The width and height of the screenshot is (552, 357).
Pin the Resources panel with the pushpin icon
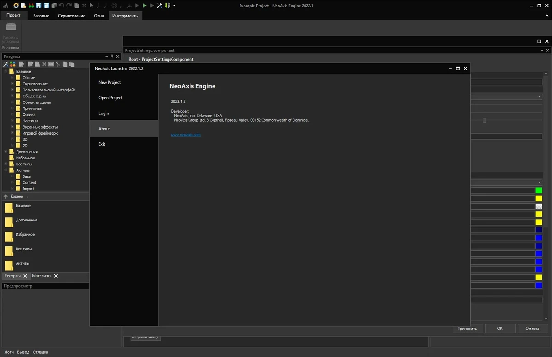pyautogui.click(x=112, y=57)
